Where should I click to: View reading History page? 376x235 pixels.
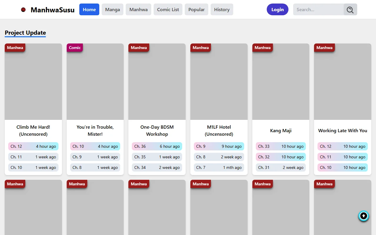tap(222, 10)
